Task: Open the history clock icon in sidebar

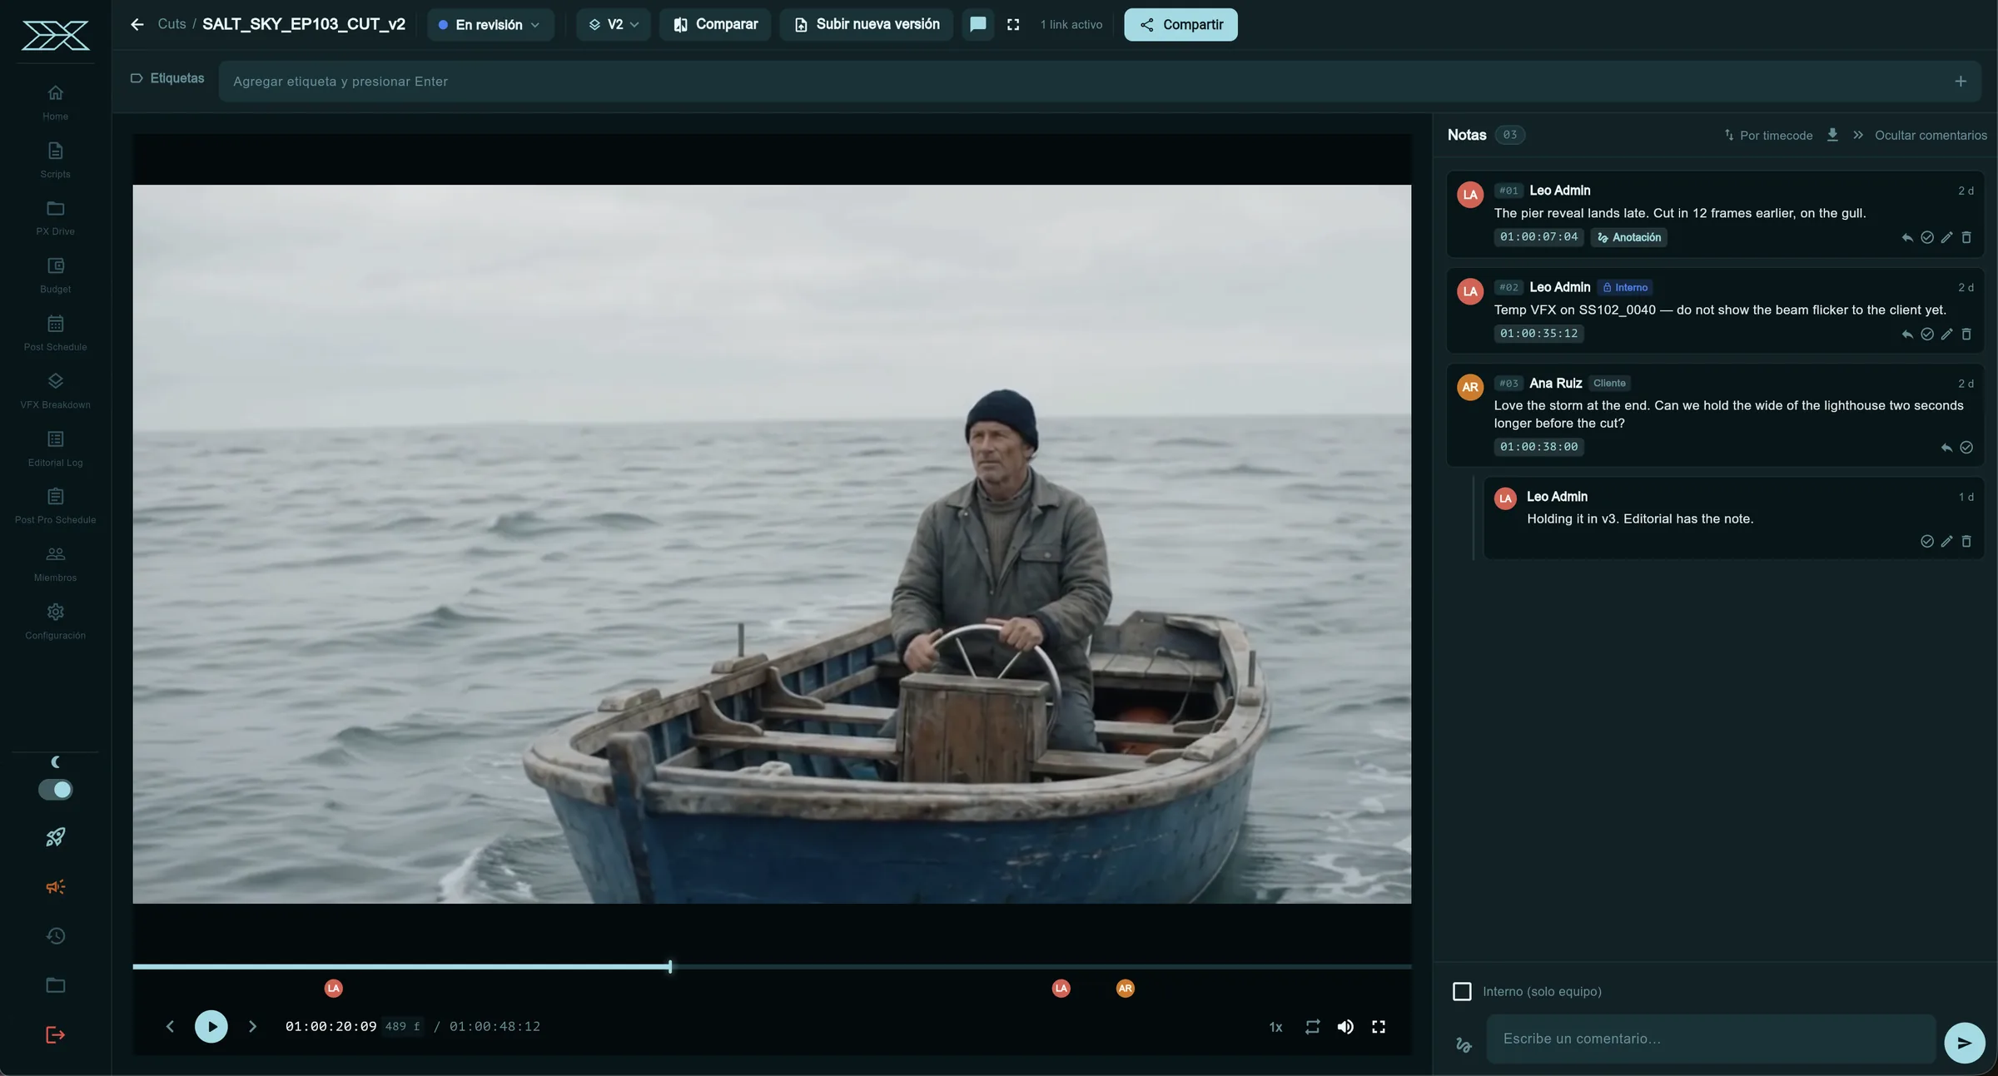Action: click(x=56, y=936)
